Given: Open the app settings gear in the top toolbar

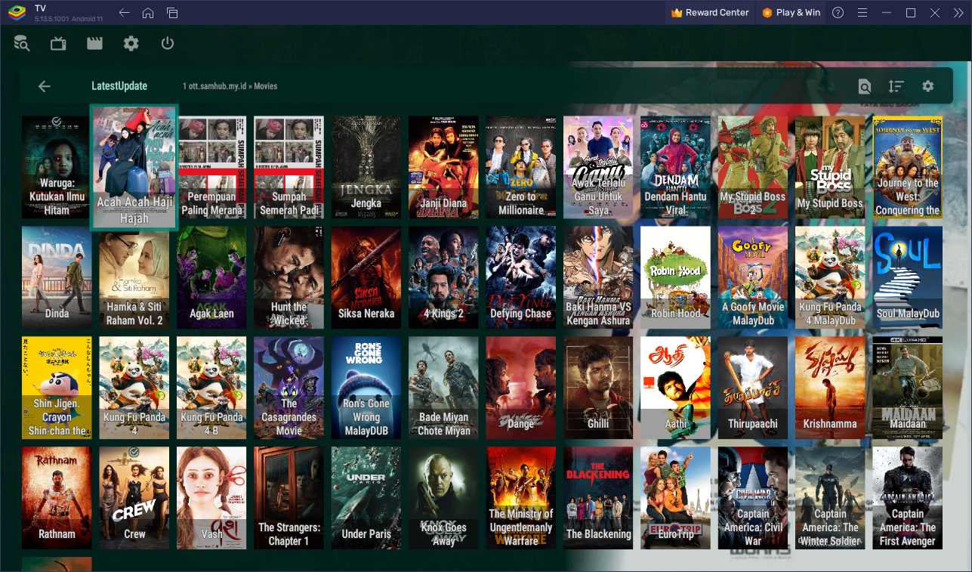Looking at the screenshot, I should pos(131,44).
